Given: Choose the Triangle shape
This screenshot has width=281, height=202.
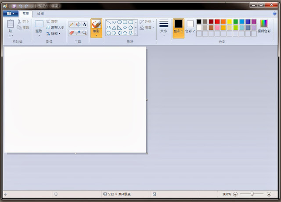Looking at the screenshot, I should (114, 28).
